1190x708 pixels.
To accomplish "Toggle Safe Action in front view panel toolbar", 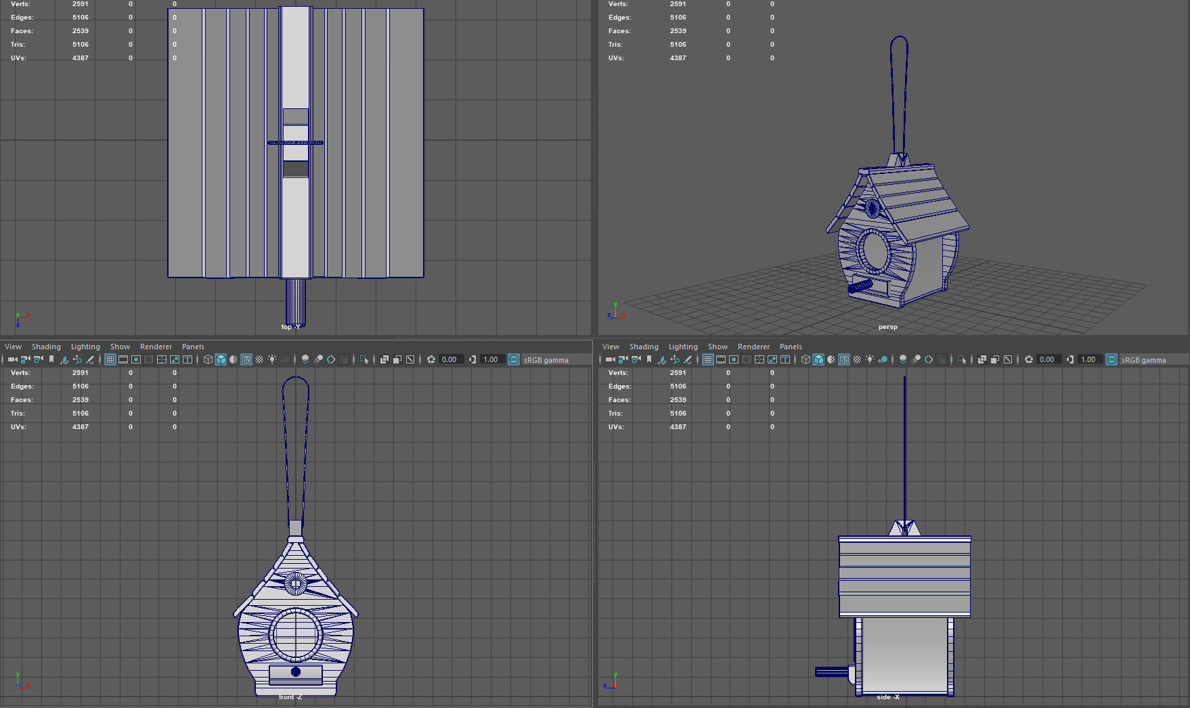I will [x=175, y=359].
